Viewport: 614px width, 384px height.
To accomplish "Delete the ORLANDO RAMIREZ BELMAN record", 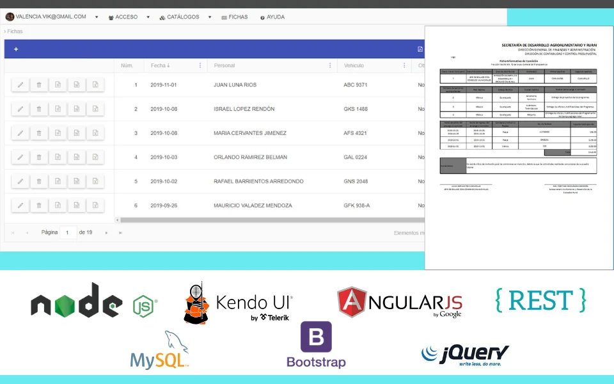I will coord(39,157).
